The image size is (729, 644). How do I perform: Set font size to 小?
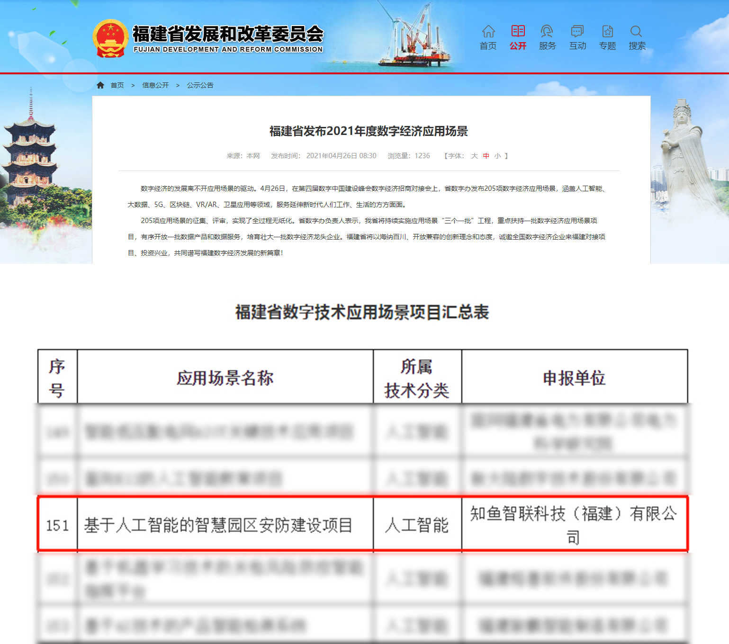point(497,156)
